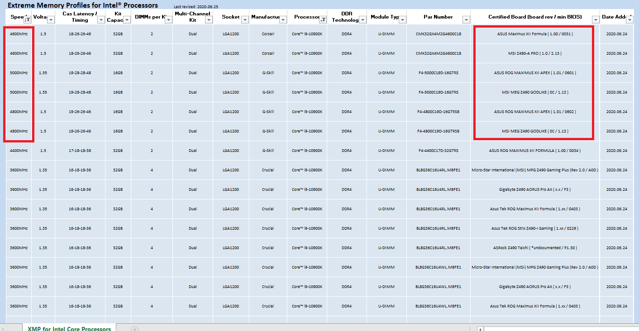Select the Core i9-10900K cell in the 4400MHz row

click(307, 151)
